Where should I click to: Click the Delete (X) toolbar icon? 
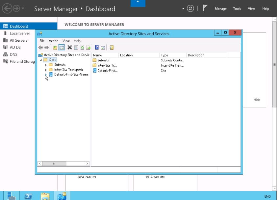coord(70,48)
